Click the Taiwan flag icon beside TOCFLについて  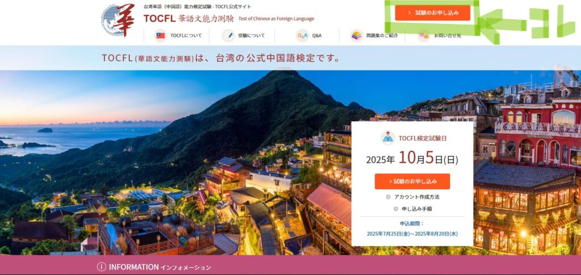coord(161,36)
